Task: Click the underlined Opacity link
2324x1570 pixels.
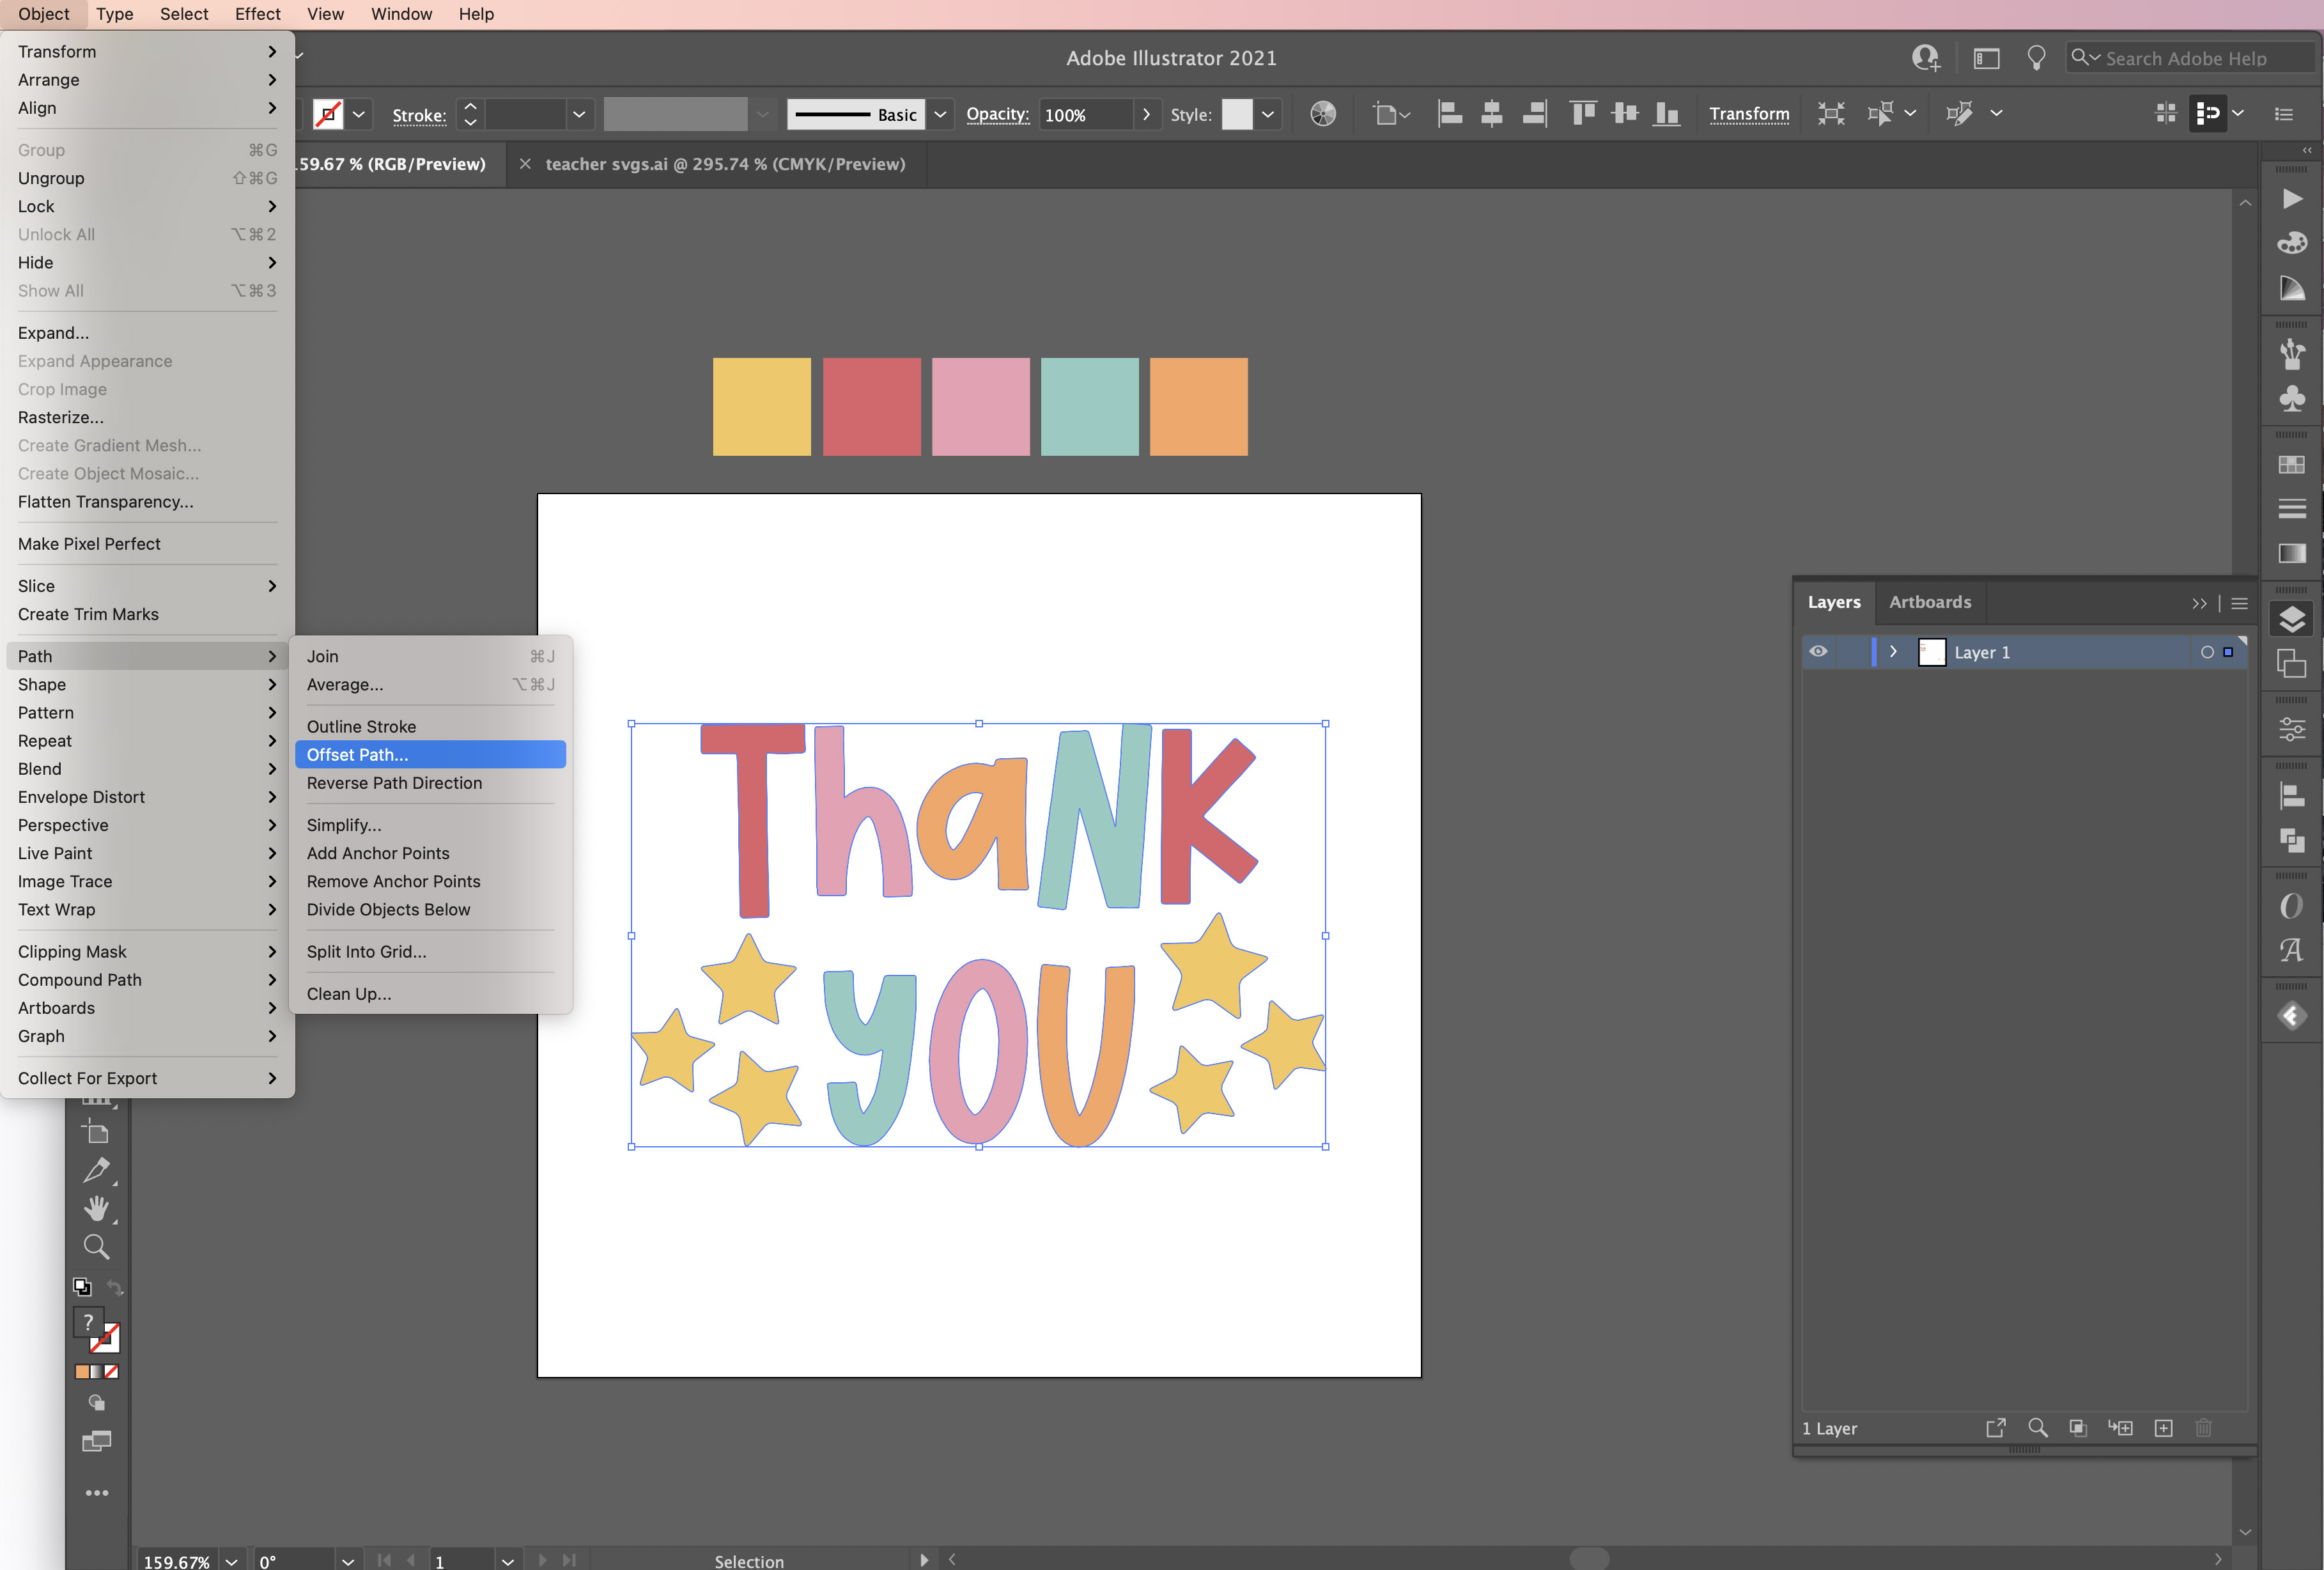Action: (997, 114)
